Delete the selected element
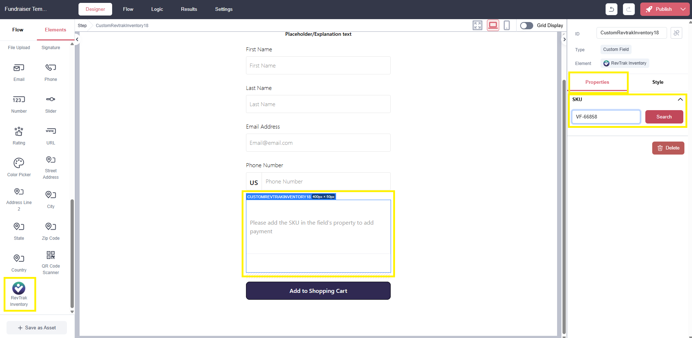This screenshot has width=692, height=338. (668, 148)
